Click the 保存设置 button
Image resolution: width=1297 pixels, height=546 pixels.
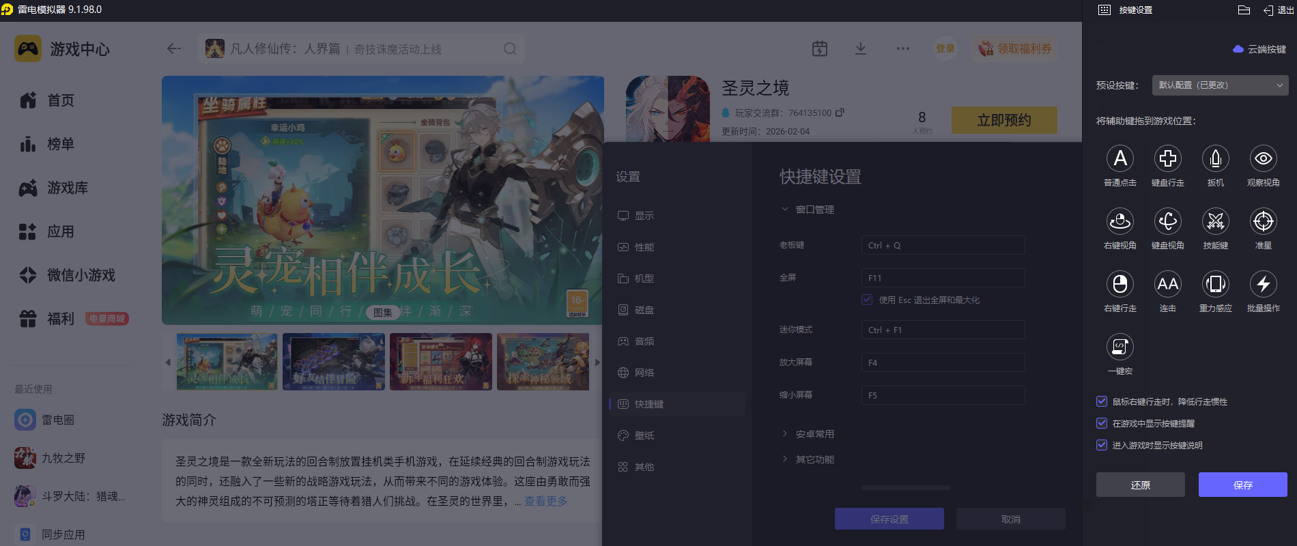tap(889, 519)
